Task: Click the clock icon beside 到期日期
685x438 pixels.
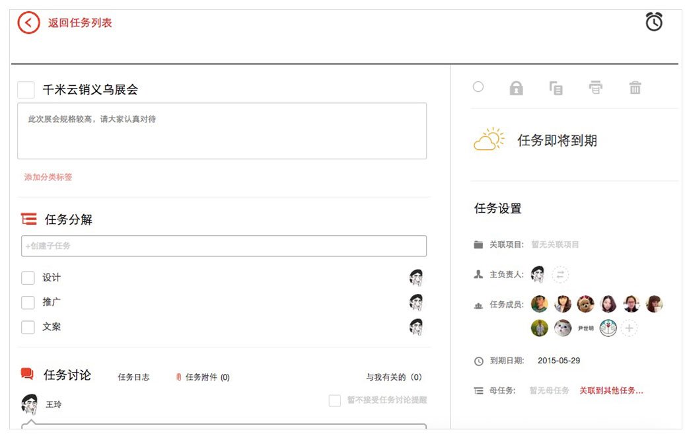Action: (479, 361)
